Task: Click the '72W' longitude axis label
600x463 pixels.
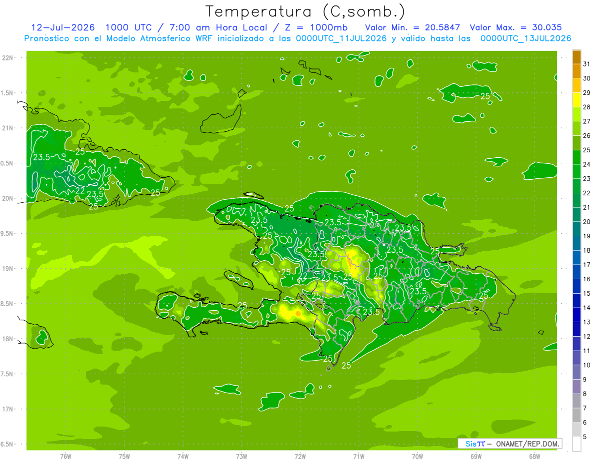Action: point(300,457)
